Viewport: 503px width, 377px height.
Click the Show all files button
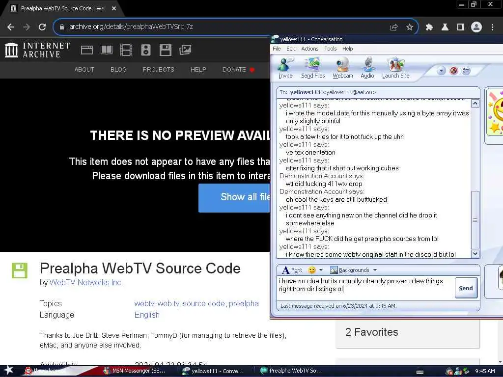pyautogui.click(x=234, y=198)
